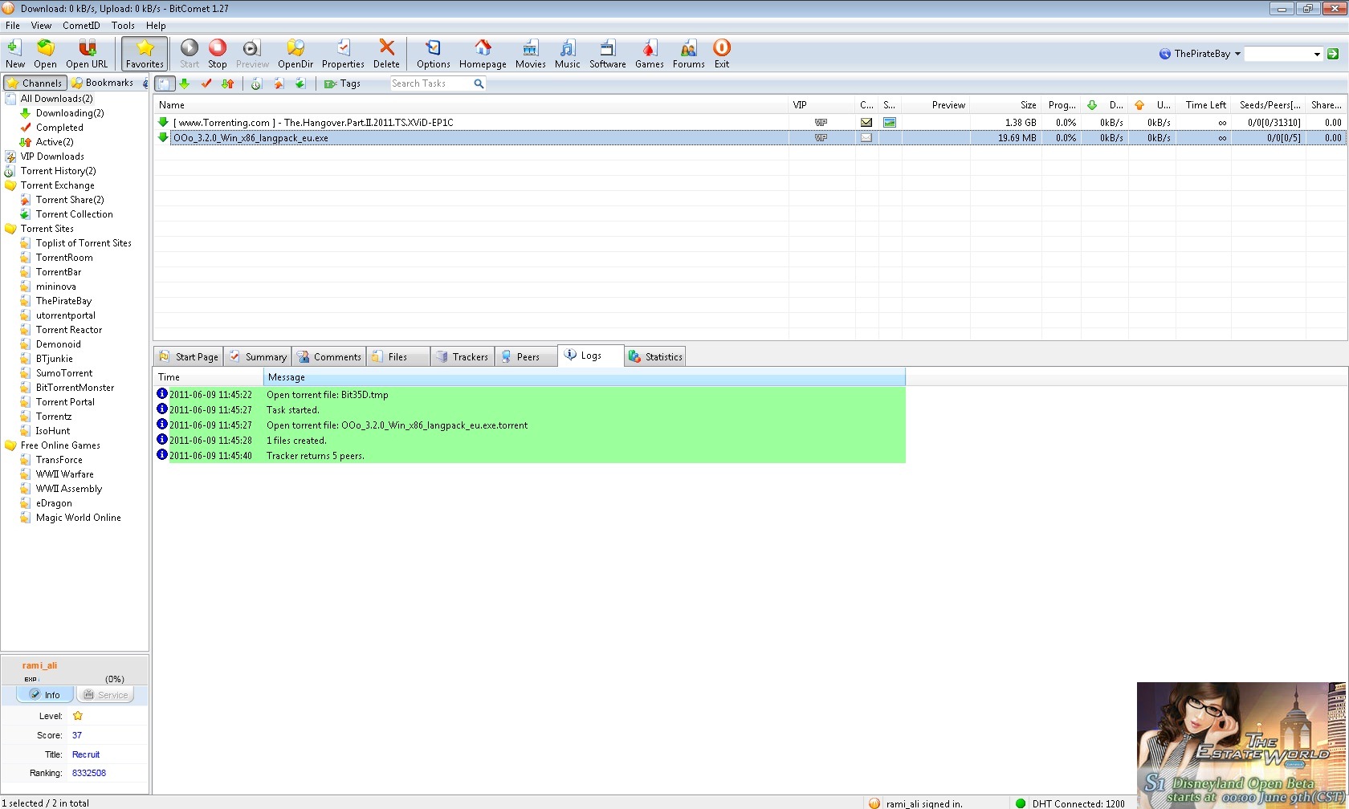Image resolution: width=1349 pixels, height=809 pixels.
Task: Click the Music toolbar icon
Action: click(567, 54)
